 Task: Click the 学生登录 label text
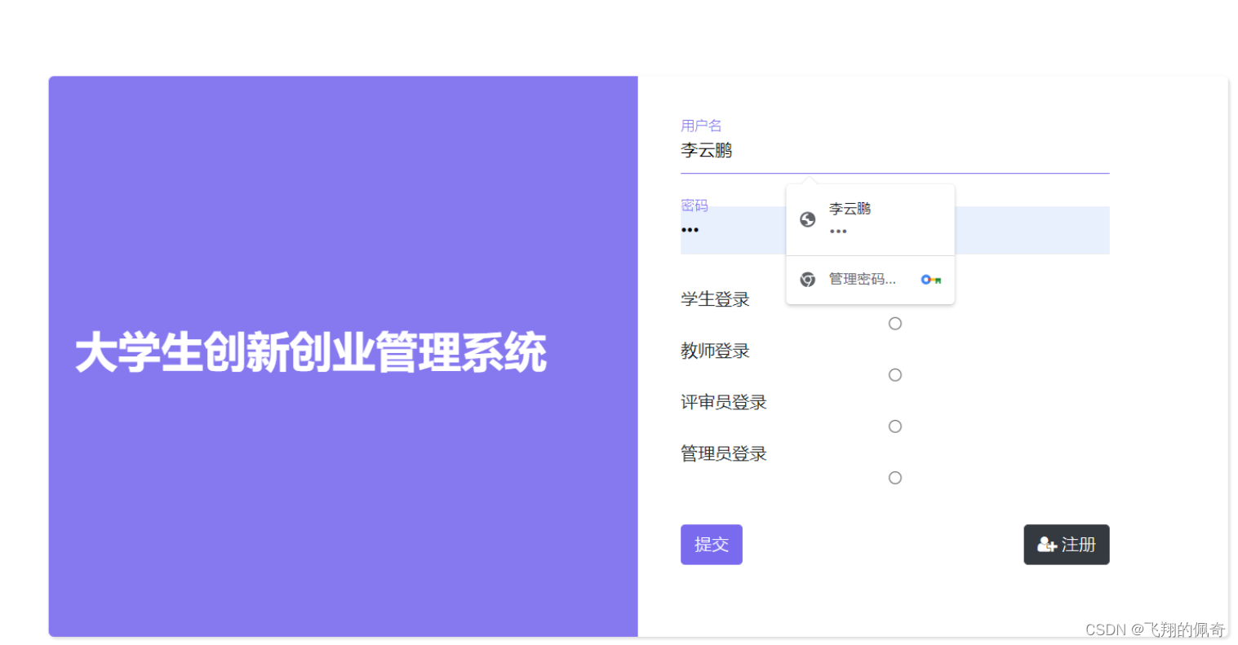point(715,299)
